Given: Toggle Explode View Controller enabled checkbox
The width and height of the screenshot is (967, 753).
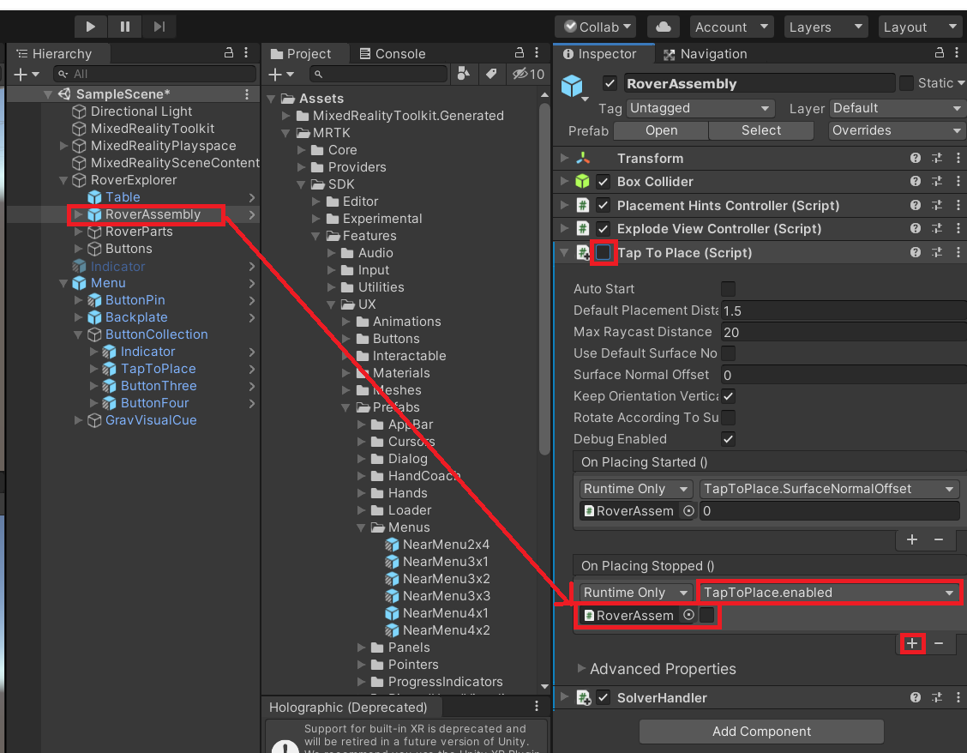Looking at the screenshot, I should [604, 229].
